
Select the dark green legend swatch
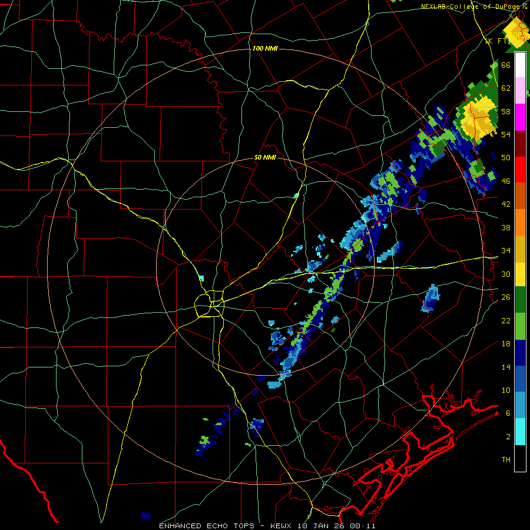(x=520, y=300)
